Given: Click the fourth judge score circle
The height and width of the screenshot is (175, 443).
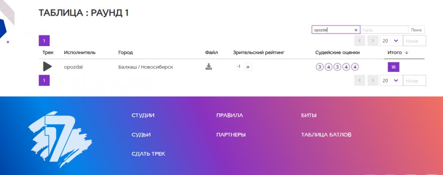Looking at the screenshot, I should tap(346, 67).
